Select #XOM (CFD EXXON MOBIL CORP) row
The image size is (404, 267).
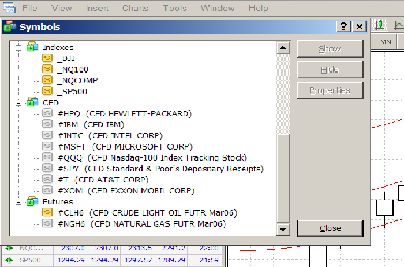[x=126, y=191]
